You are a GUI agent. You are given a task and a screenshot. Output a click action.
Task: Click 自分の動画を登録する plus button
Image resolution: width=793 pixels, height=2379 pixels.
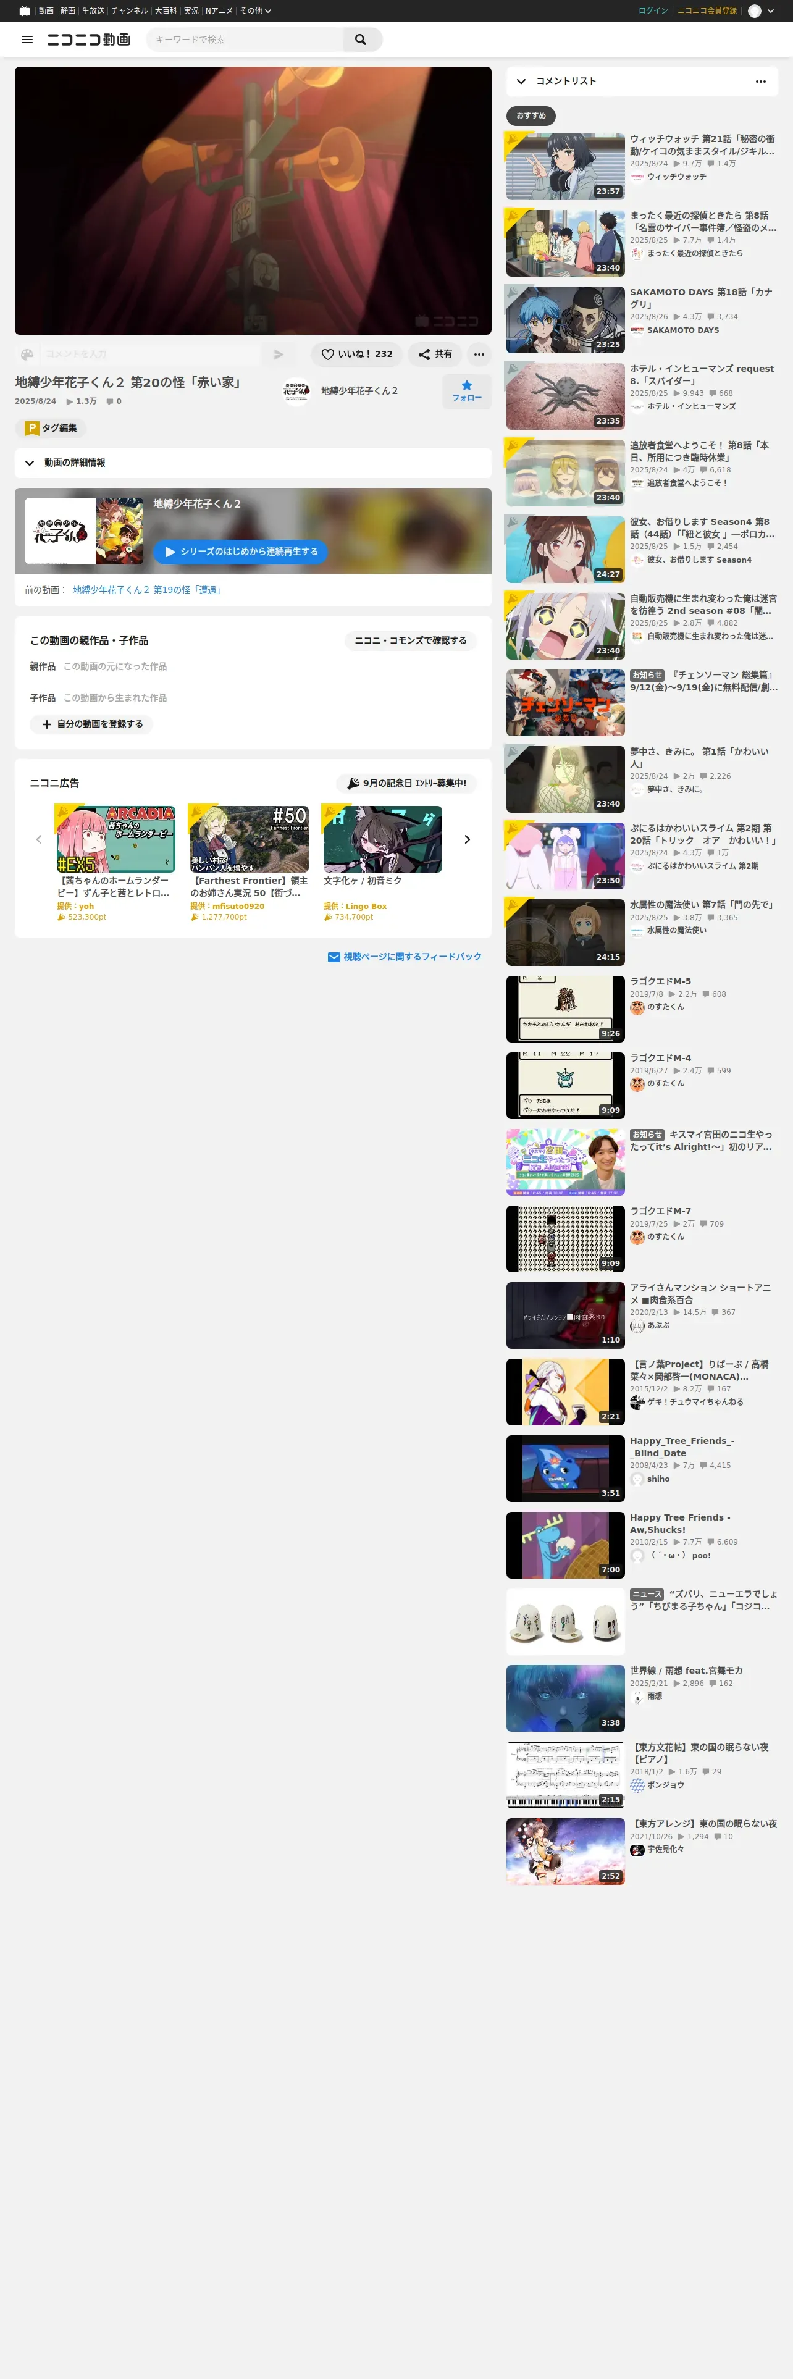91,724
